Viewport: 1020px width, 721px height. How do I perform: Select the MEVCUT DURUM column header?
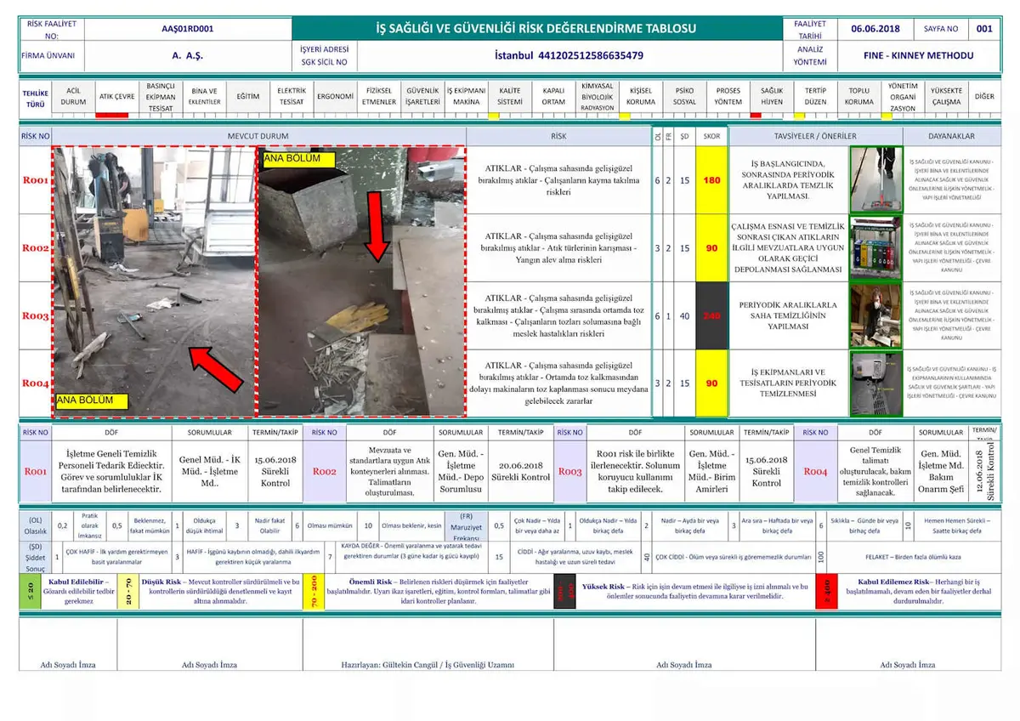click(258, 136)
